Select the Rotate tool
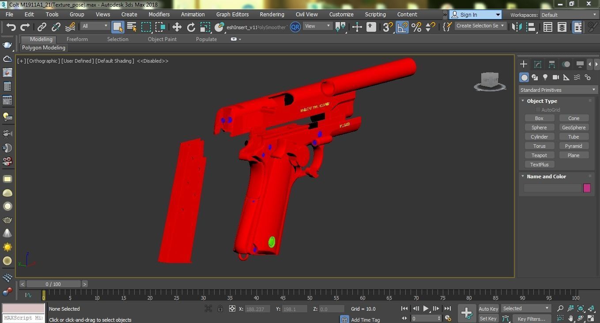 click(x=191, y=27)
